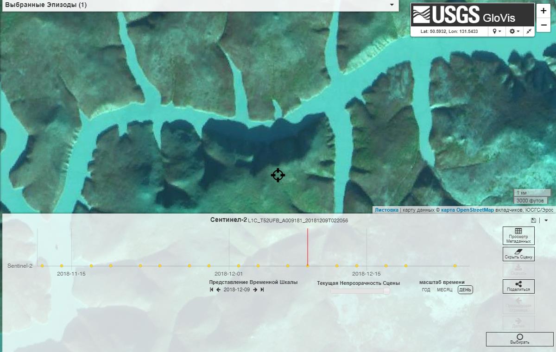Screen dimensions: 556x352
Task: Click the Скрыть Сцену button
Action: click(518, 254)
